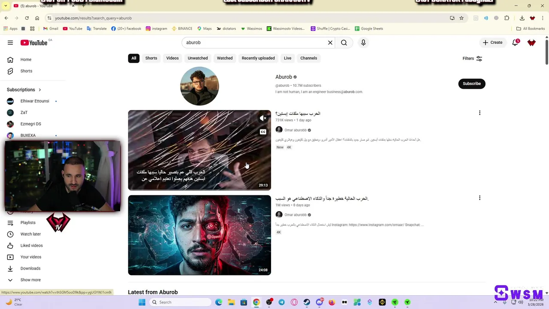Screen dimensions: 549x309
Task: Open options menu for the AI war video
Action: tap(480, 198)
